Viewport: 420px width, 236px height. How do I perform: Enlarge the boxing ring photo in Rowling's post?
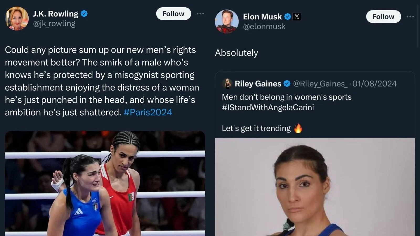pos(105,184)
